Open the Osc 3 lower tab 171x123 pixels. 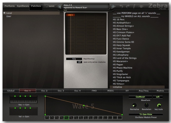(61, 91)
